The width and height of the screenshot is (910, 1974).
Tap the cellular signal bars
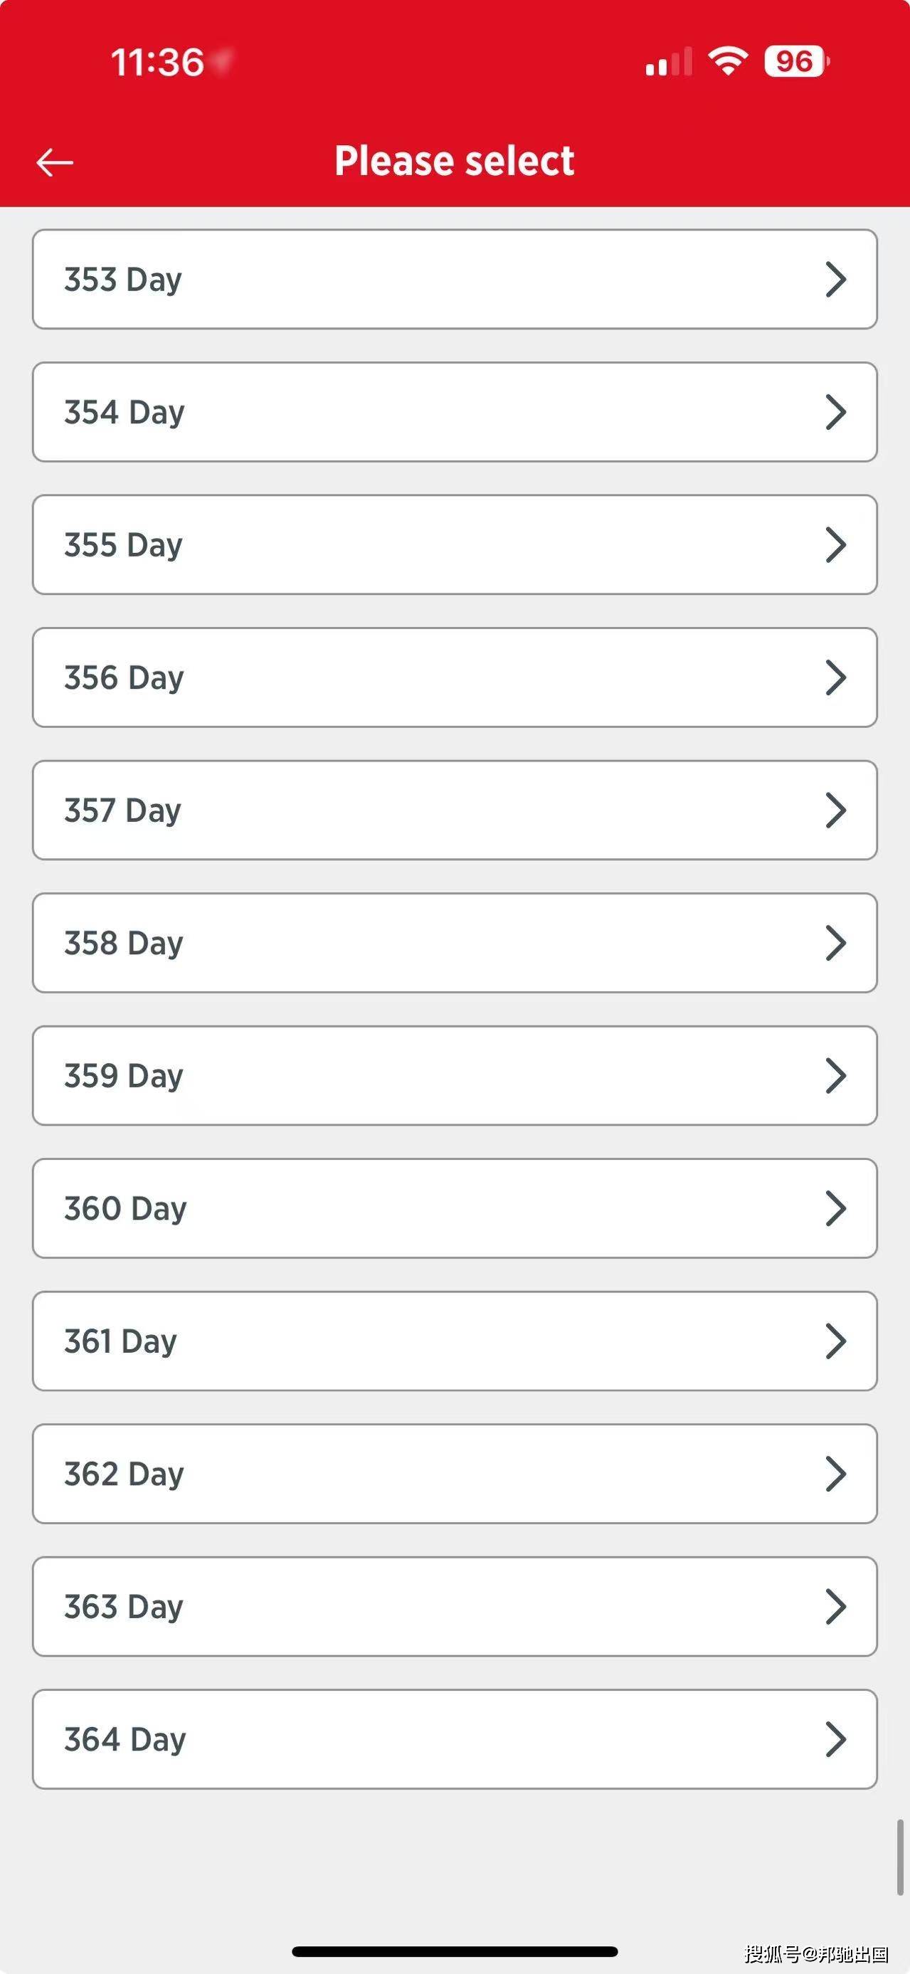pos(669,63)
